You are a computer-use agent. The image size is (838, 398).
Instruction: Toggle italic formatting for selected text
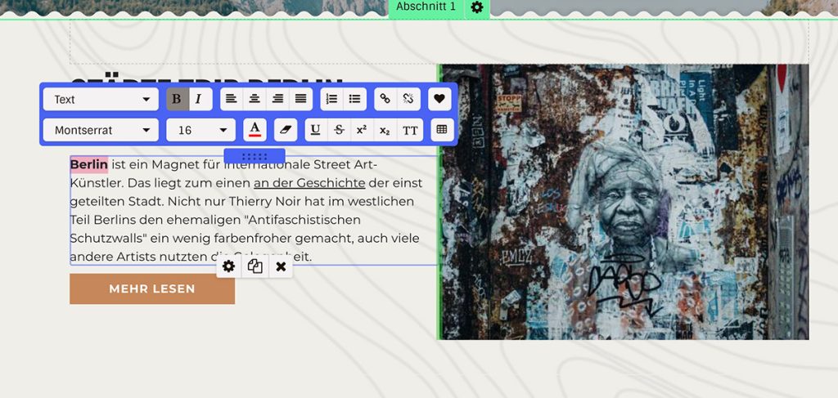(x=199, y=99)
